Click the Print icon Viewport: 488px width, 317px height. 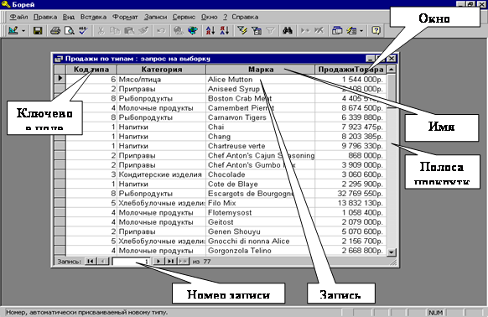[x=55, y=30]
